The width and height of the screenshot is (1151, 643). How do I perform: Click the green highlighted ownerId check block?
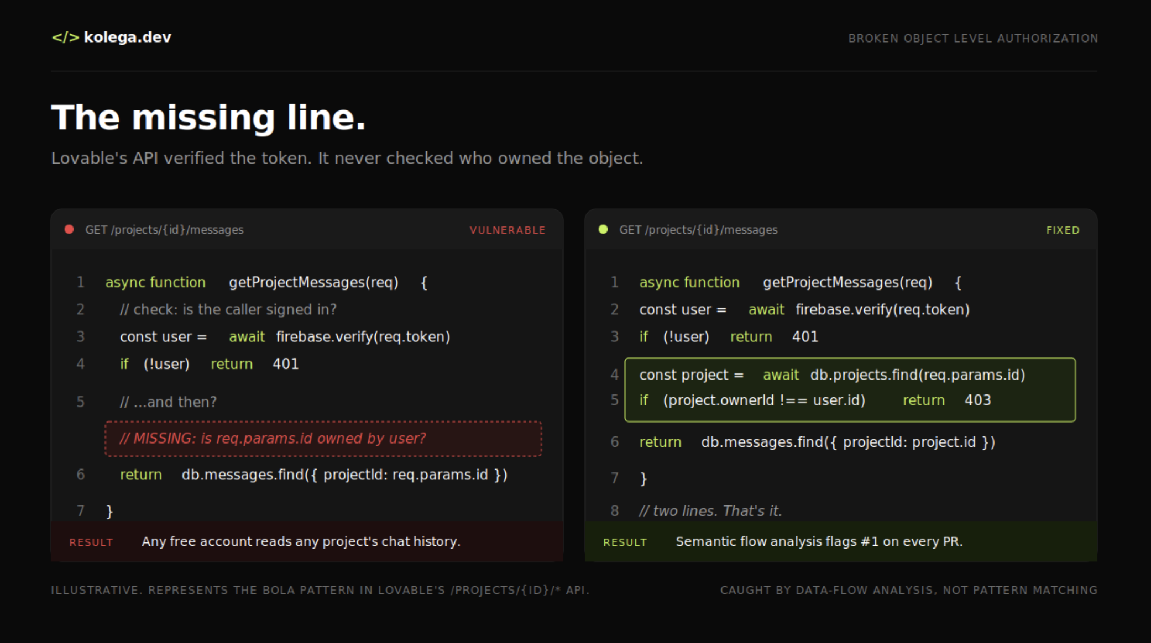coord(850,389)
